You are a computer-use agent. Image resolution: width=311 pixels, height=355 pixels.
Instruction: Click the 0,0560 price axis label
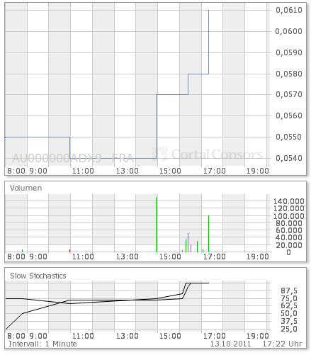point(289,115)
